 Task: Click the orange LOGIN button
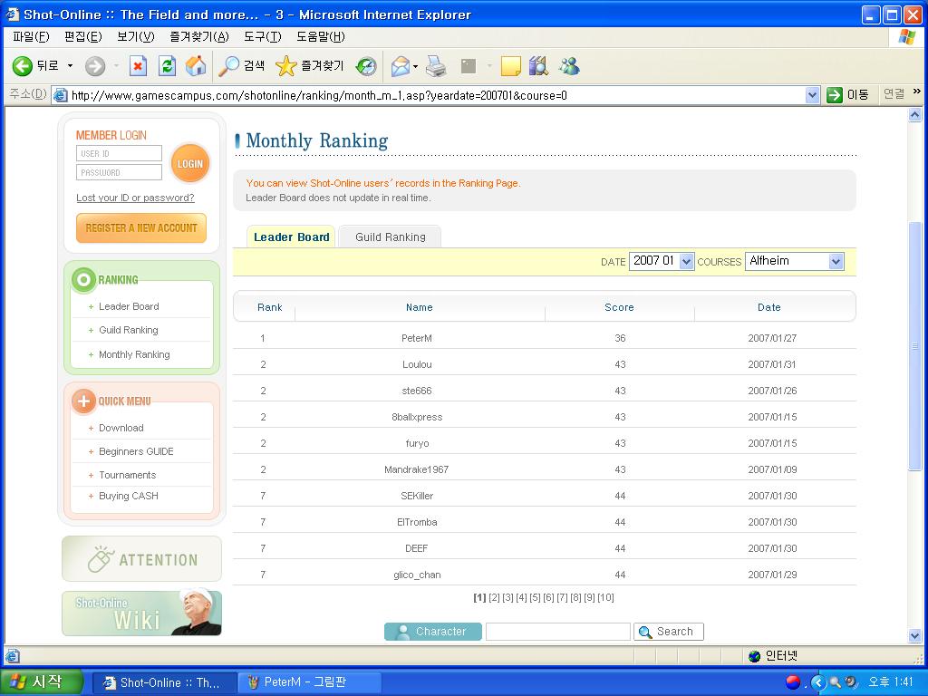190,164
